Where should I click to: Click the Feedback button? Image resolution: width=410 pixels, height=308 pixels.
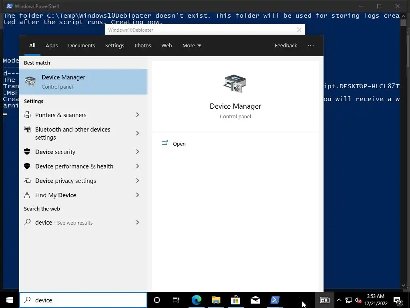point(286,45)
